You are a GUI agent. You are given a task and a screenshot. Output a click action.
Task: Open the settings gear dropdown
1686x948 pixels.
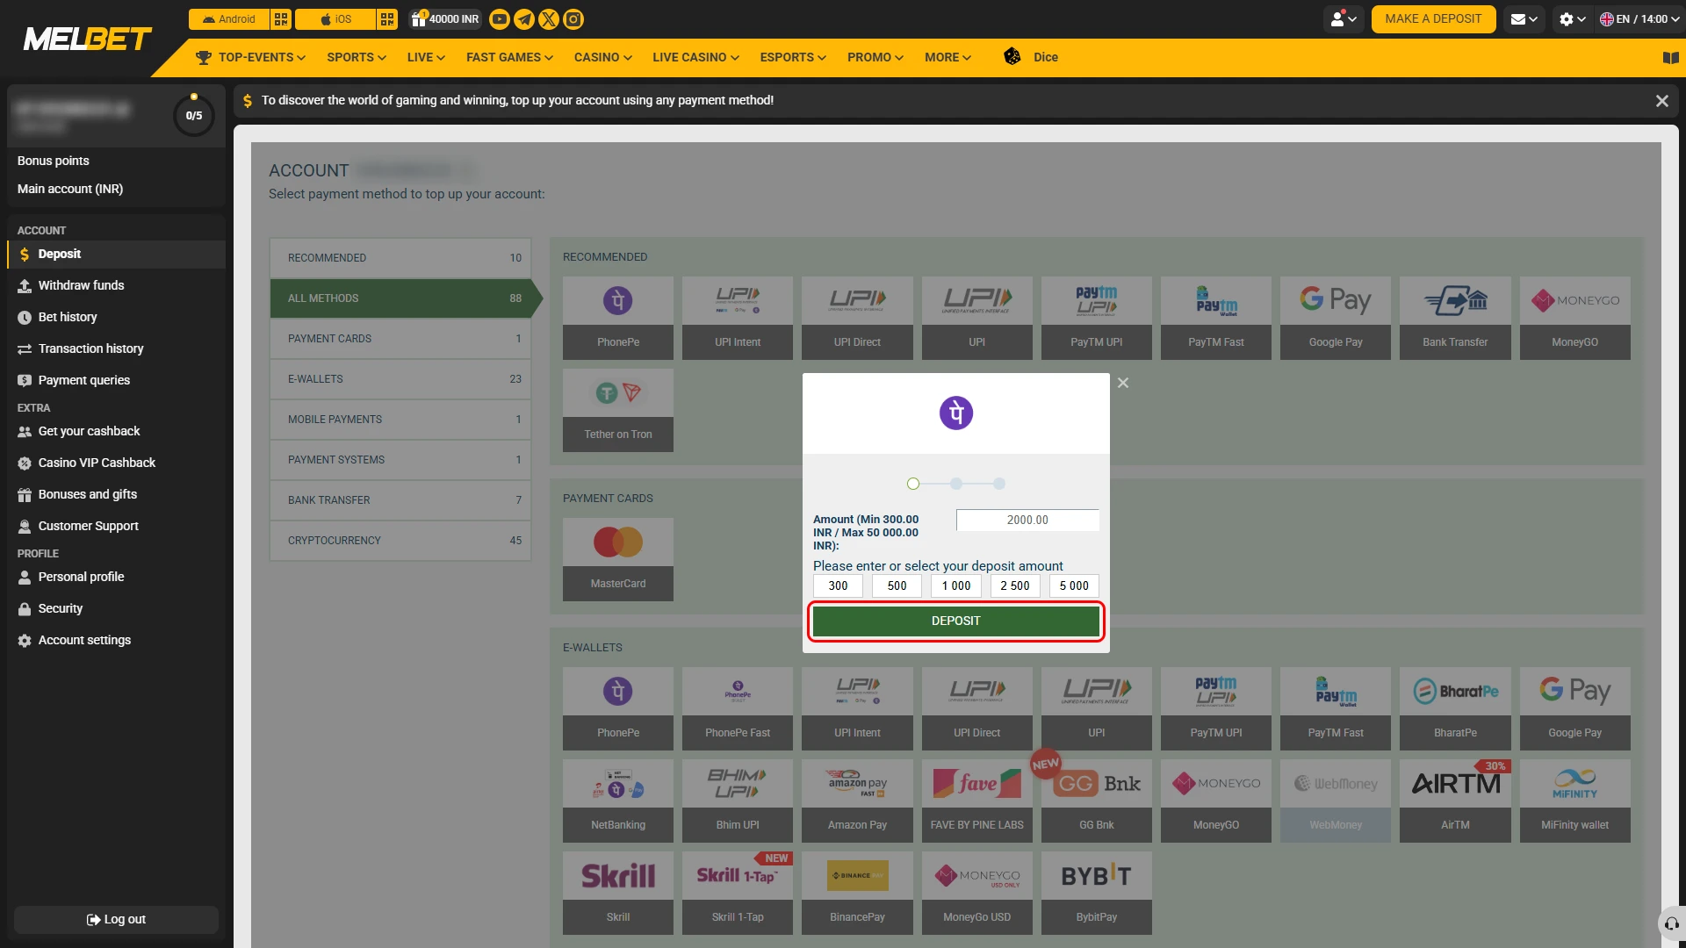coord(1572,19)
